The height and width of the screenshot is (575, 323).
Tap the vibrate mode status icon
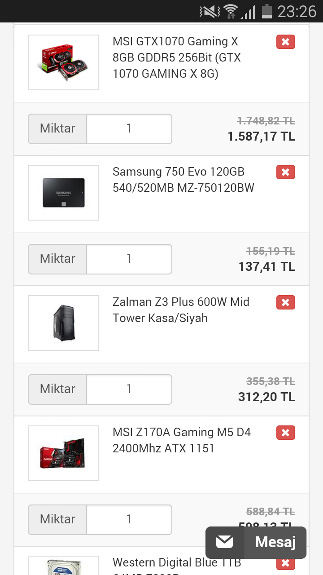click(210, 11)
